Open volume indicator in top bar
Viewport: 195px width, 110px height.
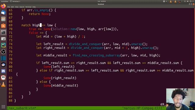188,1
